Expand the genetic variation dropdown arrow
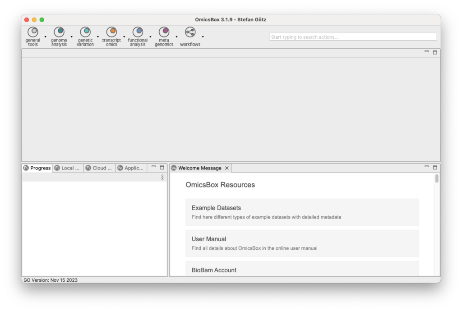Viewport: 462px width, 311px height. [98, 37]
